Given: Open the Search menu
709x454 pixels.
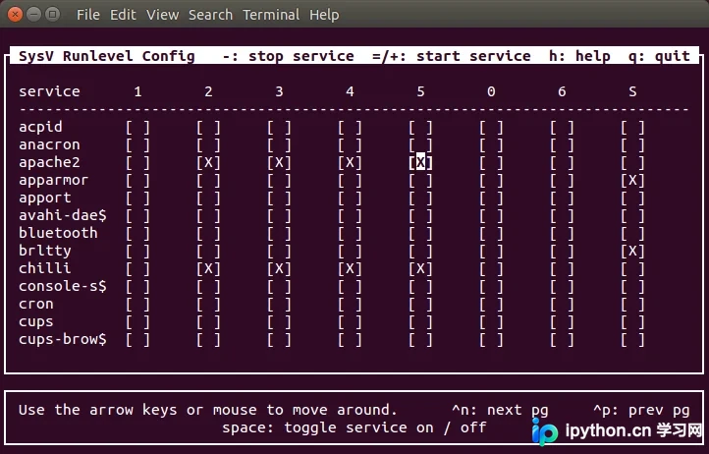Looking at the screenshot, I should point(211,15).
